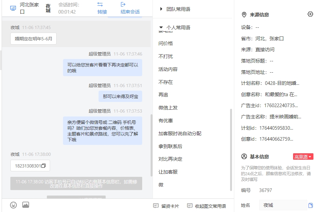Open the 高意愿 intent dropdown
317x212 pixels.
[x=303, y=157]
